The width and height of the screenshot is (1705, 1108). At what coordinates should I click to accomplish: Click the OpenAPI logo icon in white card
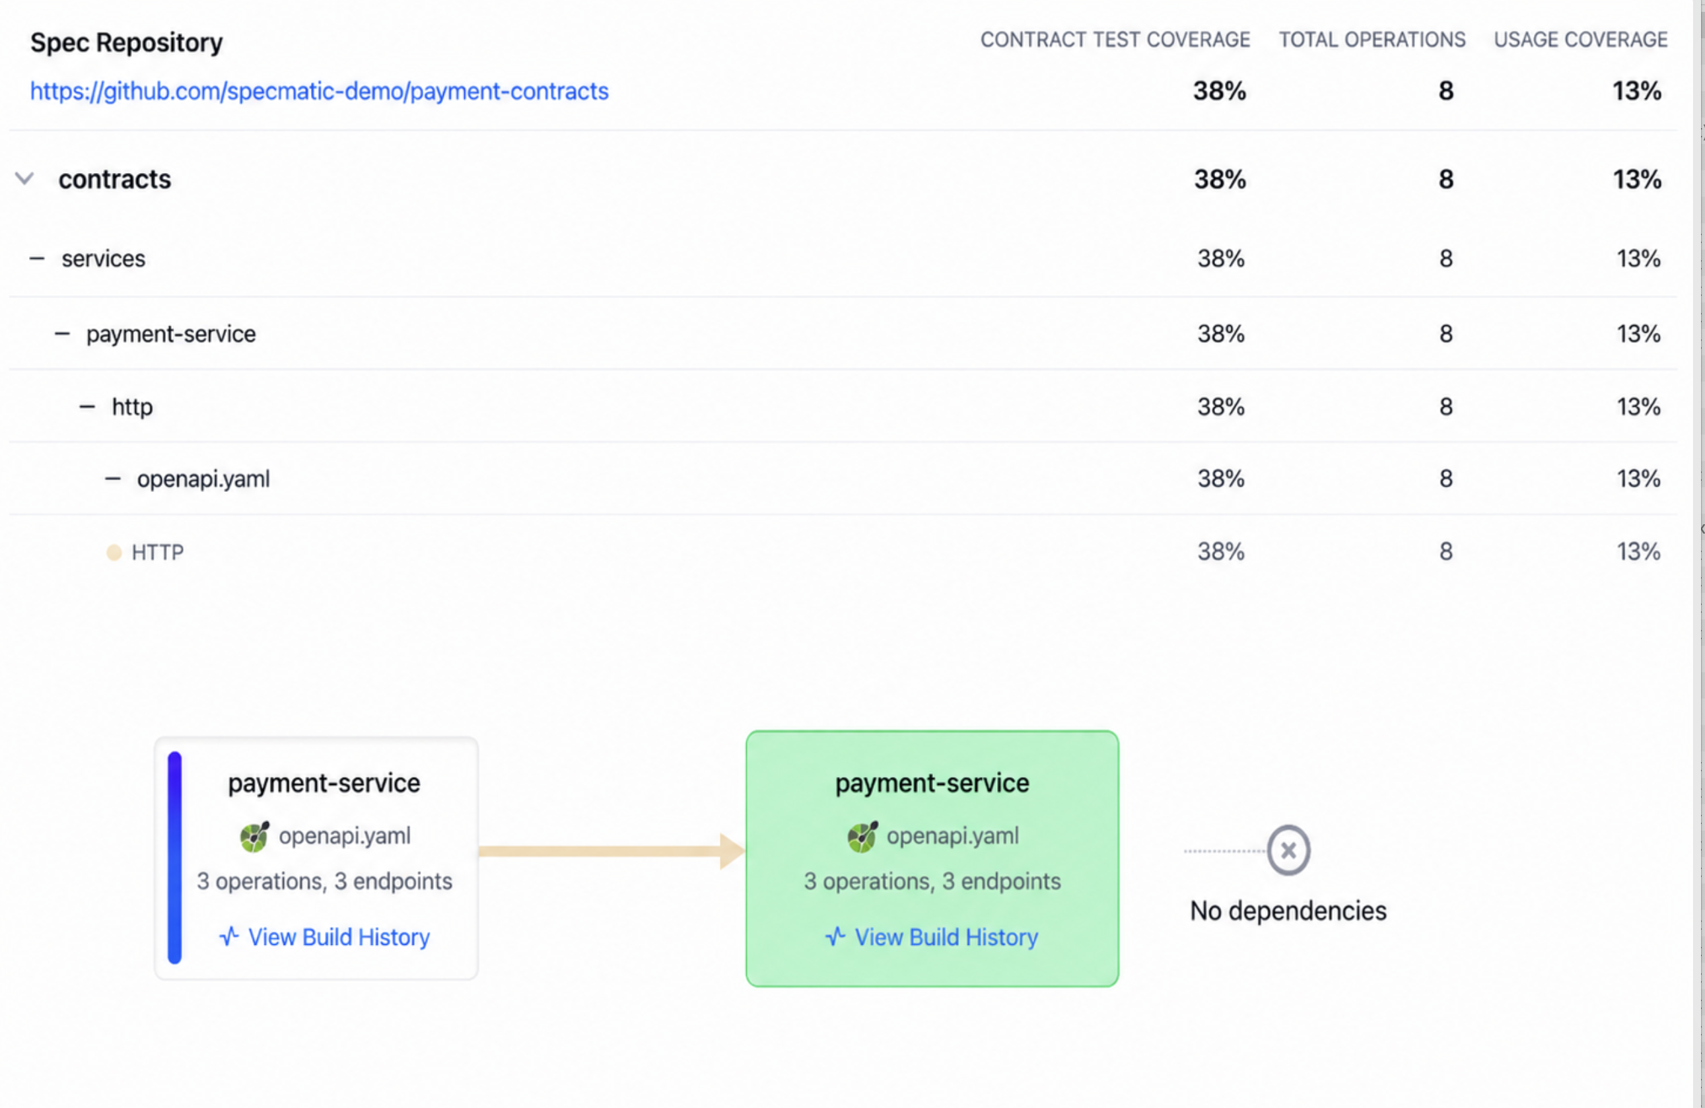254,837
